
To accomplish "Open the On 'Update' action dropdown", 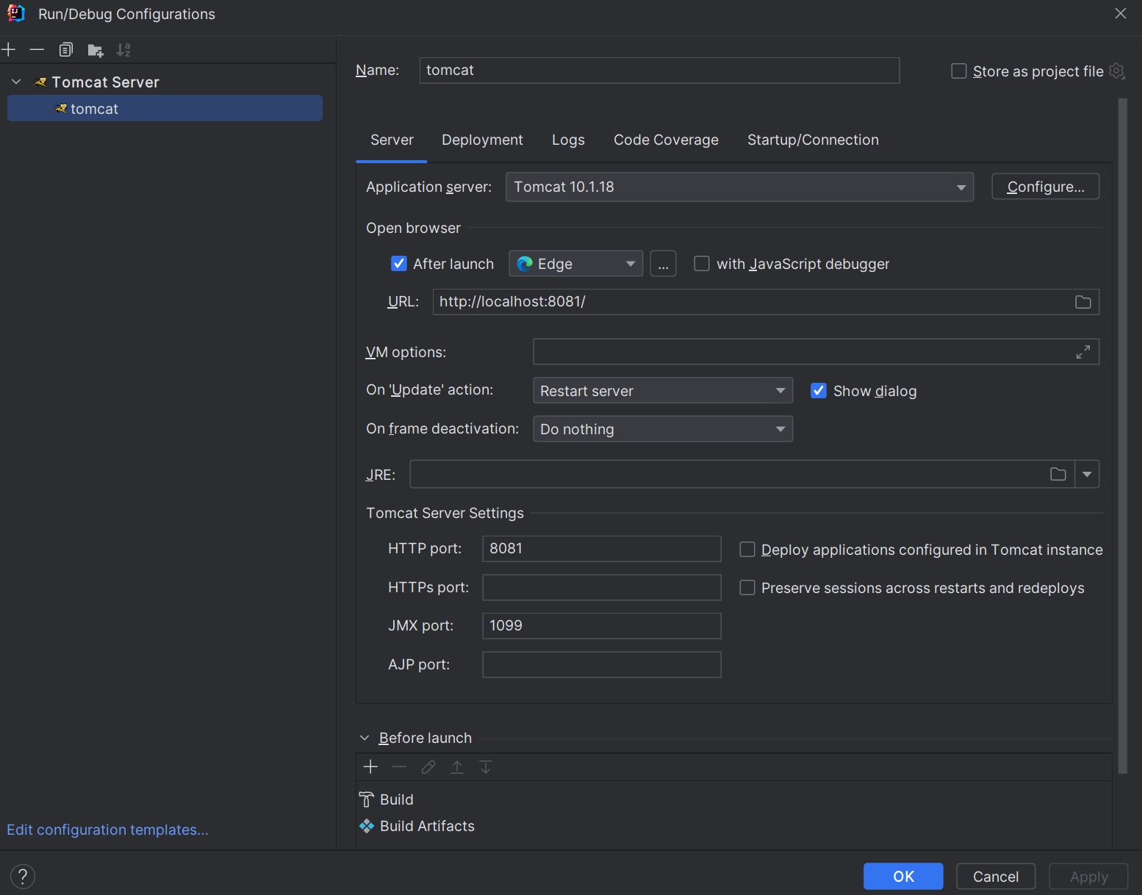I will pos(663,391).
